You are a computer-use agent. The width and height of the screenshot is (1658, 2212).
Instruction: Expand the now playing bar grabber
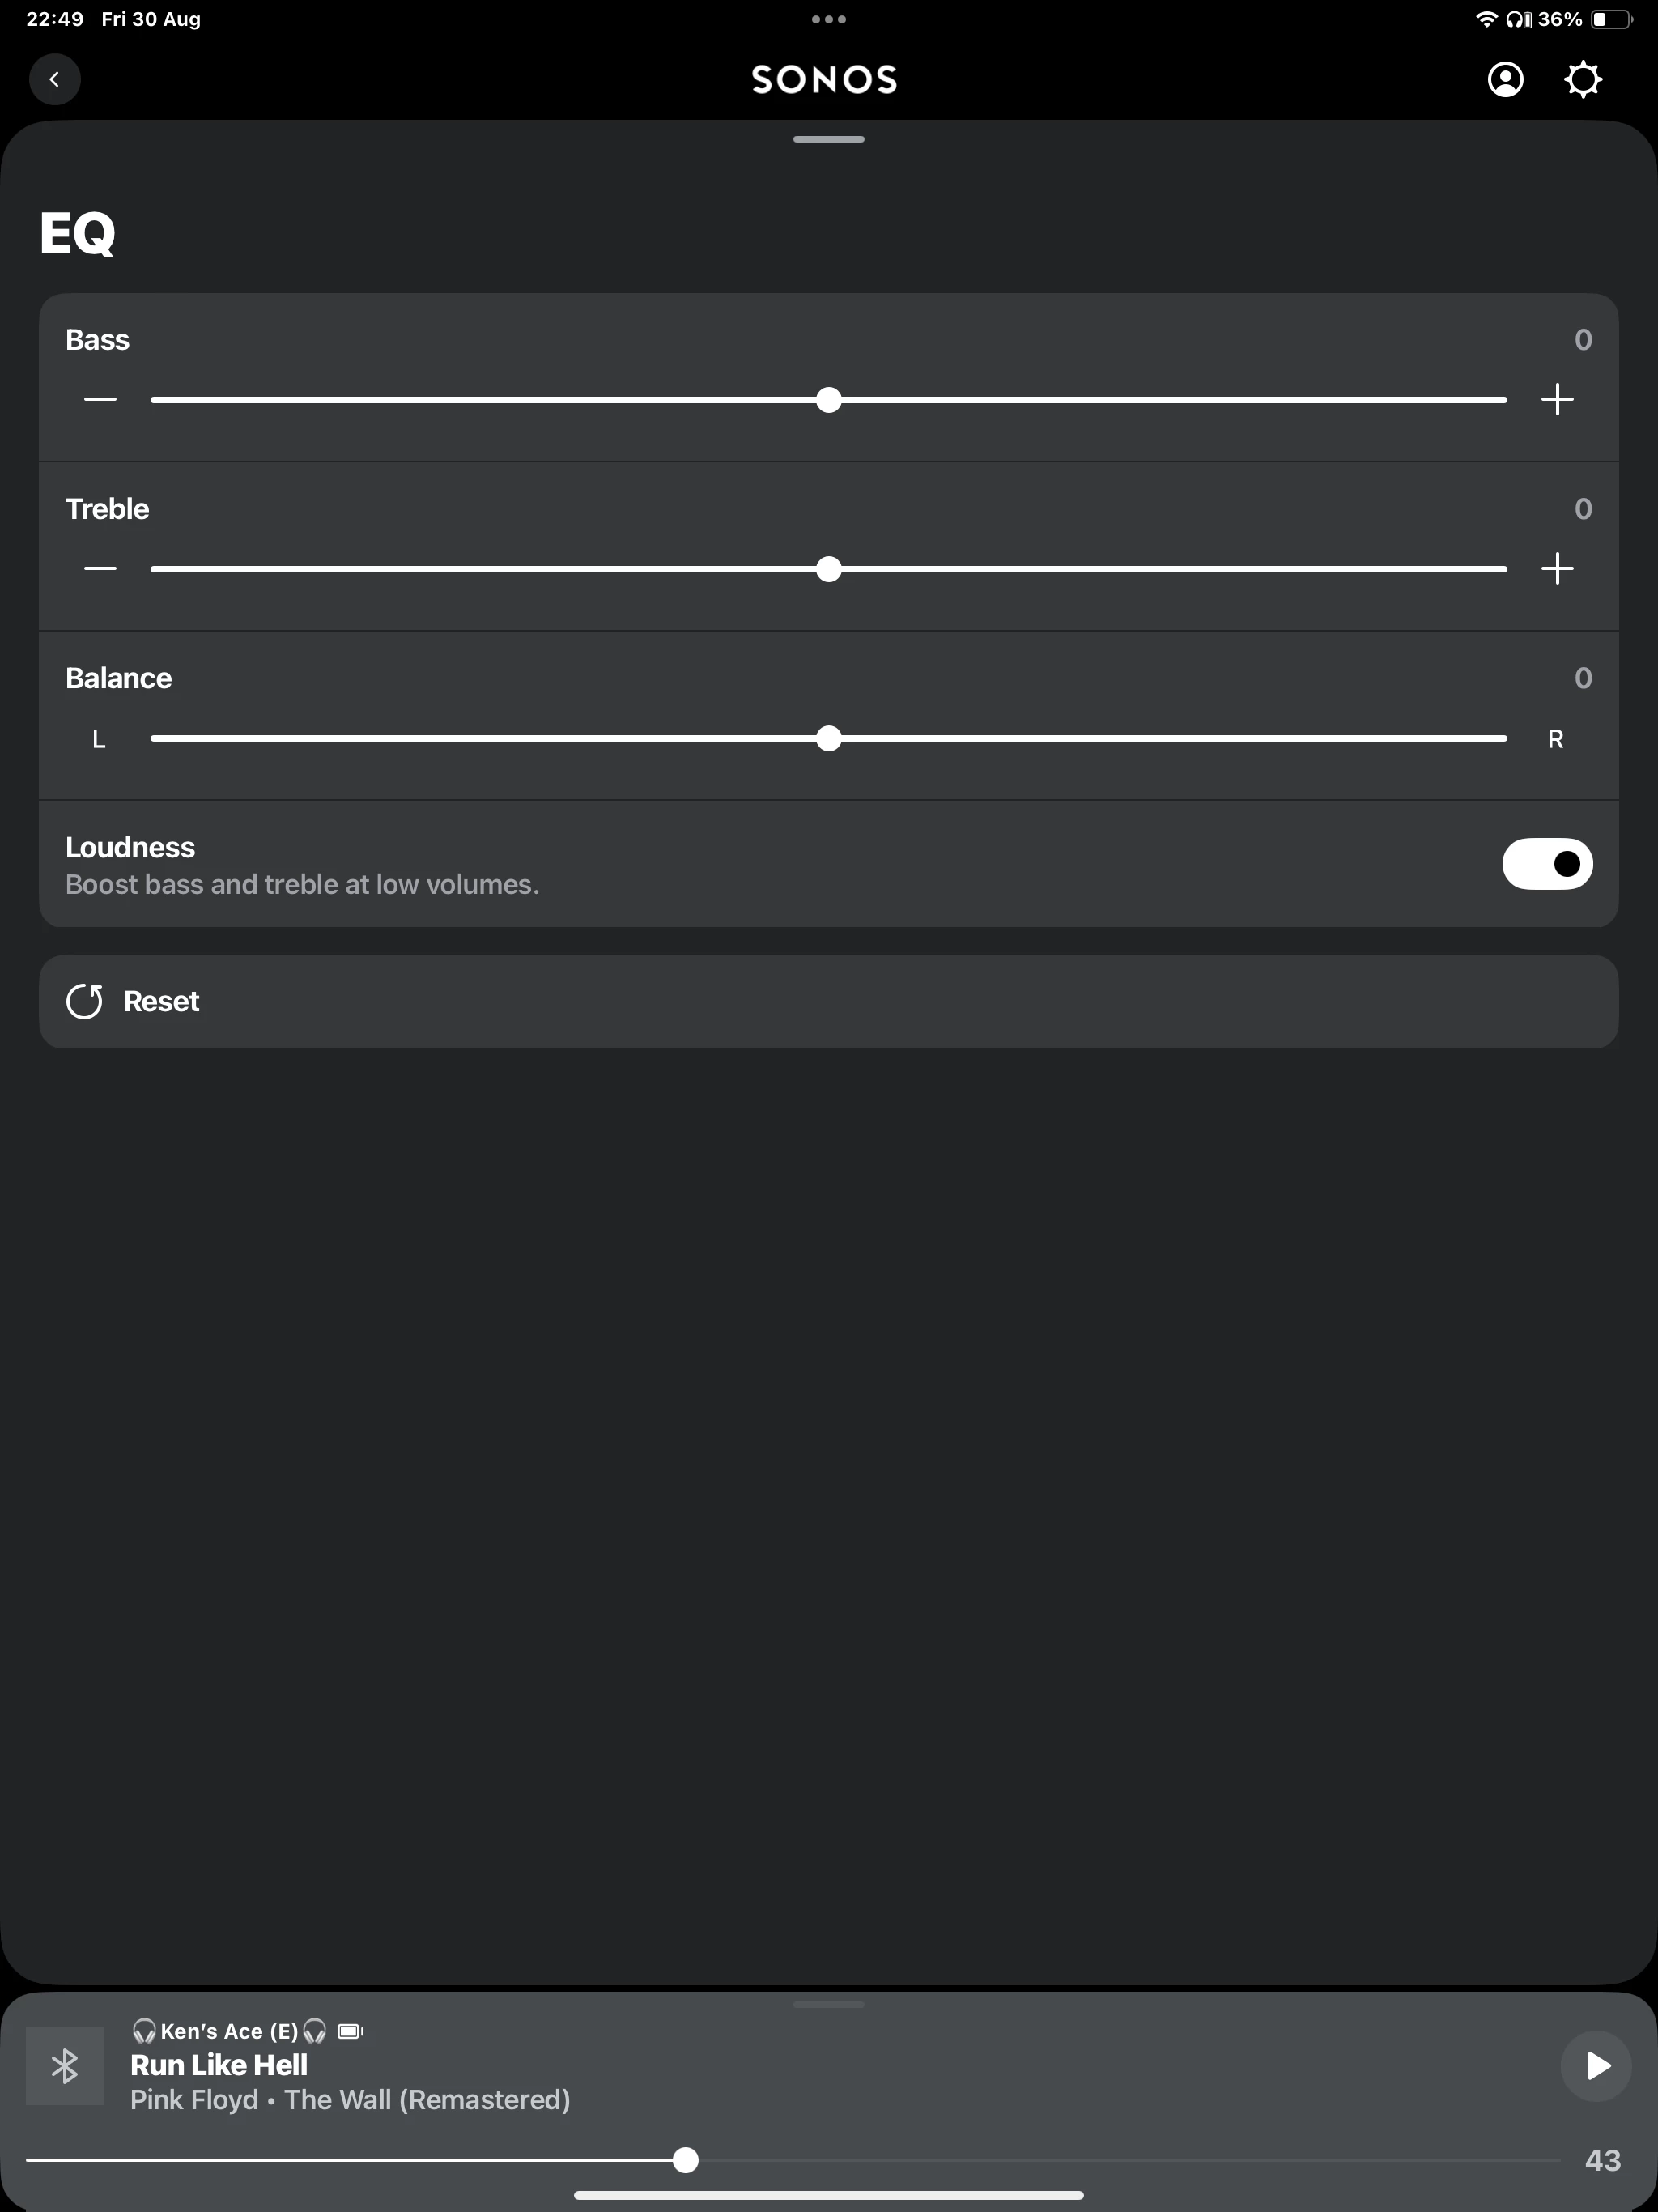click(829, 2004)
